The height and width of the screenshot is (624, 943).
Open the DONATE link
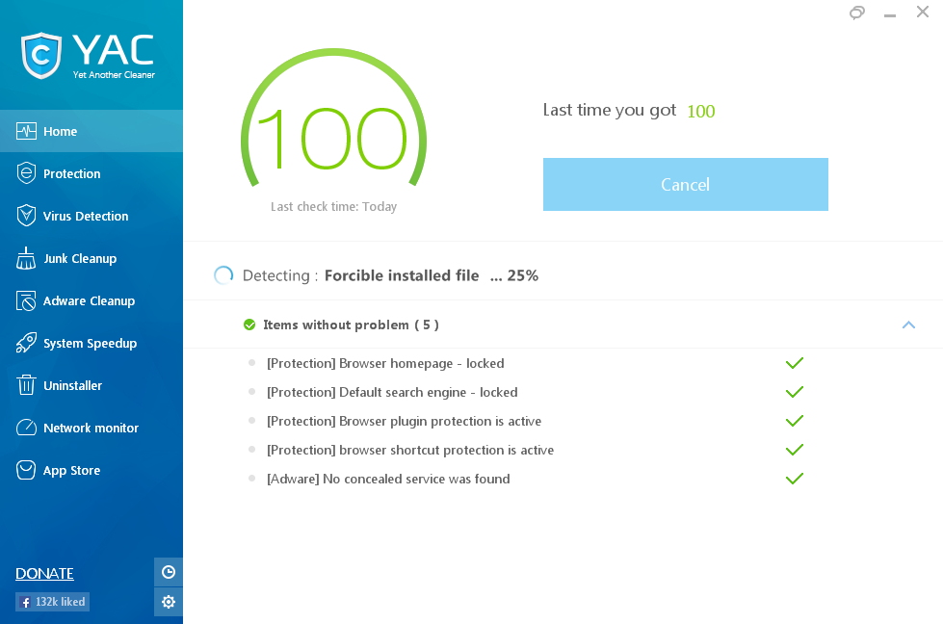pos(44,573)
